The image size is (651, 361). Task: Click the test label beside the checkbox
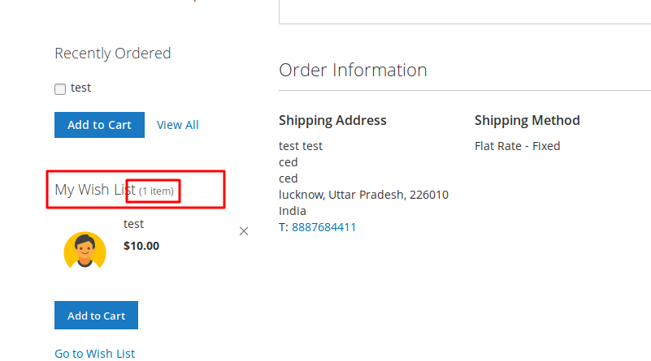point(80,88)
